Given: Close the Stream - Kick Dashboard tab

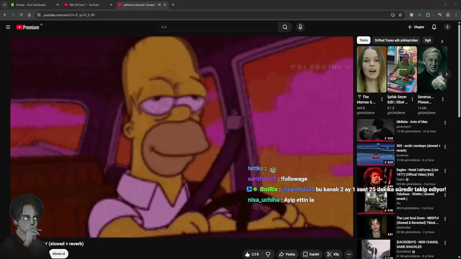Looking at the screenshot, I should (57, 5).
